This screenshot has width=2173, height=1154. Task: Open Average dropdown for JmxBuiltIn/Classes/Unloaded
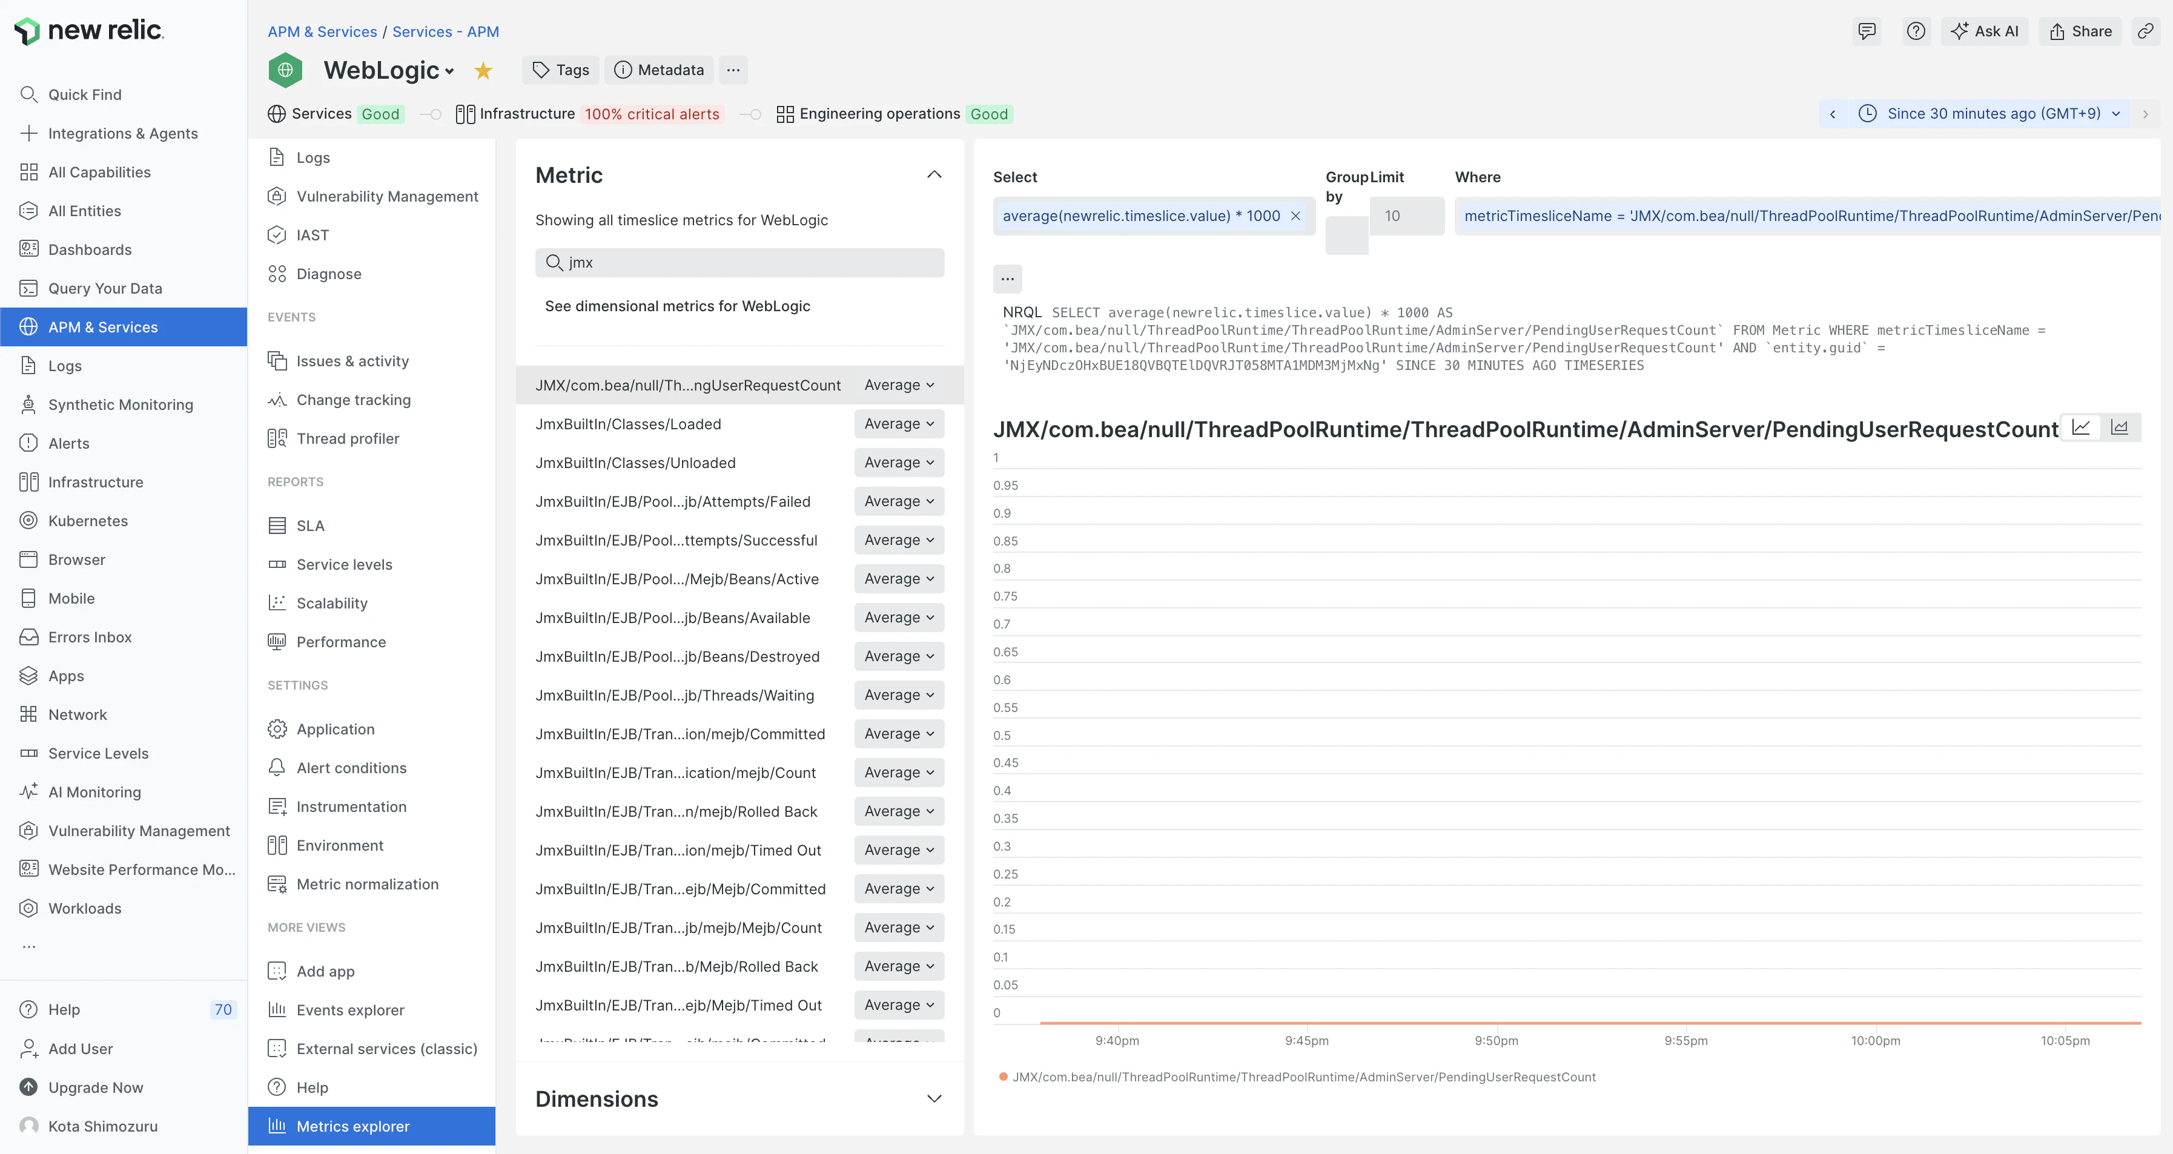(x=899, y=463)
